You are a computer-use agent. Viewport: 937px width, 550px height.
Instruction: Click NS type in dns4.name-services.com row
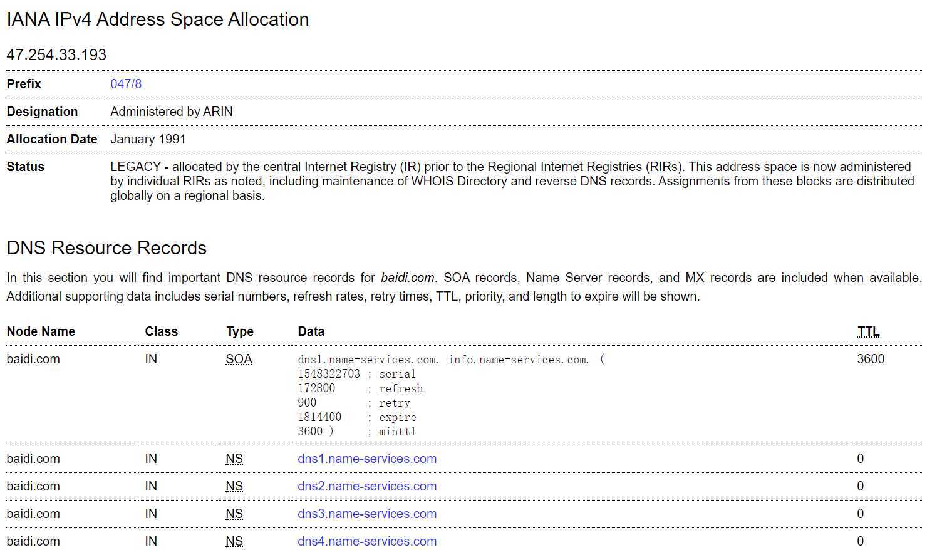pos(234,541)
